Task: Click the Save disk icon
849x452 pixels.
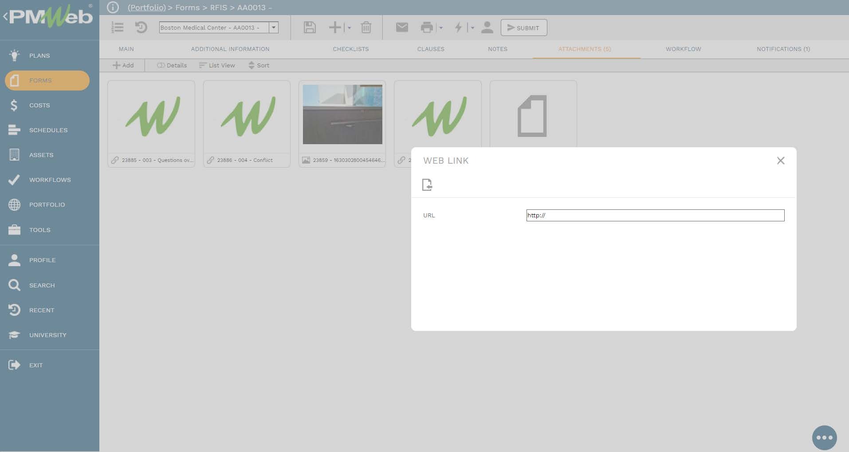Action: 310,28
